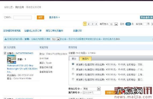
Task: Select 上海 warehouse shipping radio option
Action: click(x=73, y=74)
